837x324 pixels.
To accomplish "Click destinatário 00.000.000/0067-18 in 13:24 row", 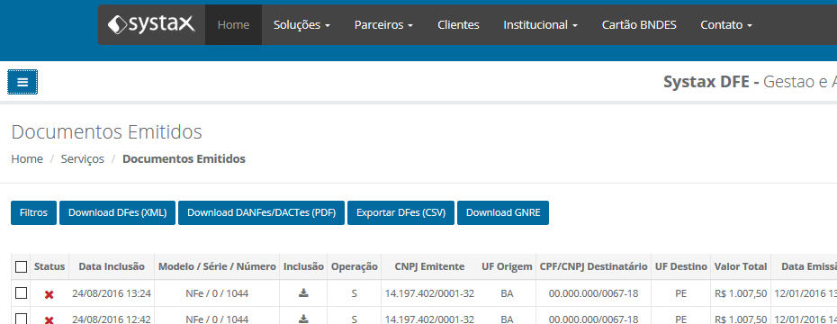I will [594, 293].
